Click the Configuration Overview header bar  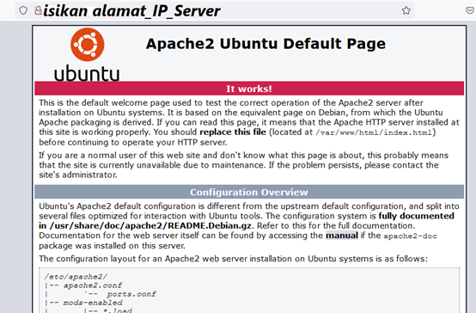249,192
